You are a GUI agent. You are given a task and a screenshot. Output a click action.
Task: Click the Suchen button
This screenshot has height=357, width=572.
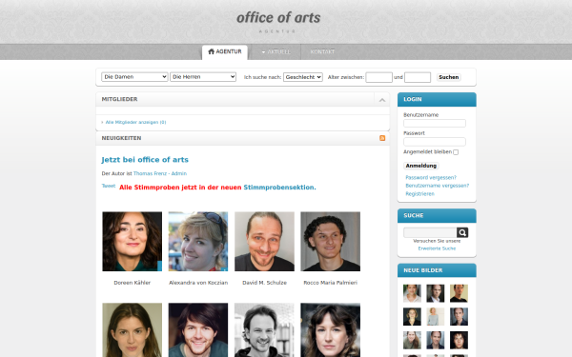coord(449,77)
